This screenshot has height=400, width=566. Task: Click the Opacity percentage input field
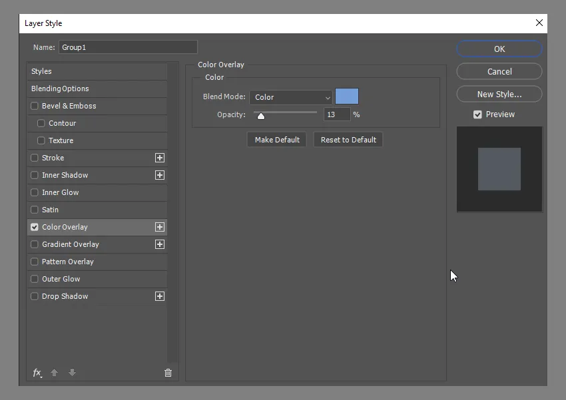(x=336, y=114)
